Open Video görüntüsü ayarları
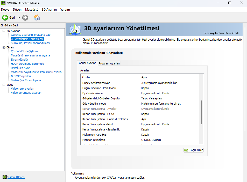 click(26, 93)
